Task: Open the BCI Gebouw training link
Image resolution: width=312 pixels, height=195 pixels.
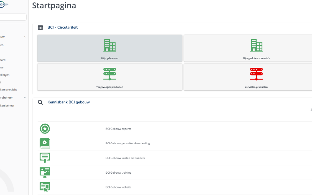Action: (x=118, y=173)
